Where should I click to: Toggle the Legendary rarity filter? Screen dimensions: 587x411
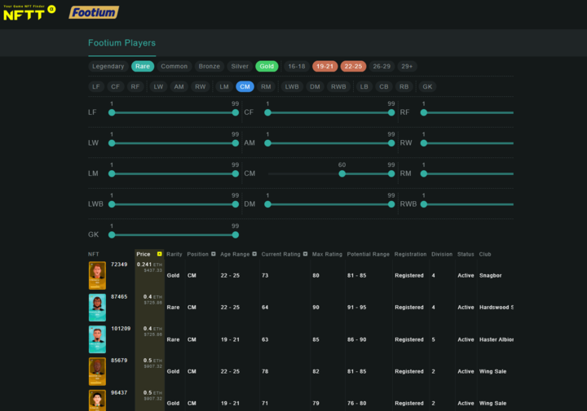point(108,66)
